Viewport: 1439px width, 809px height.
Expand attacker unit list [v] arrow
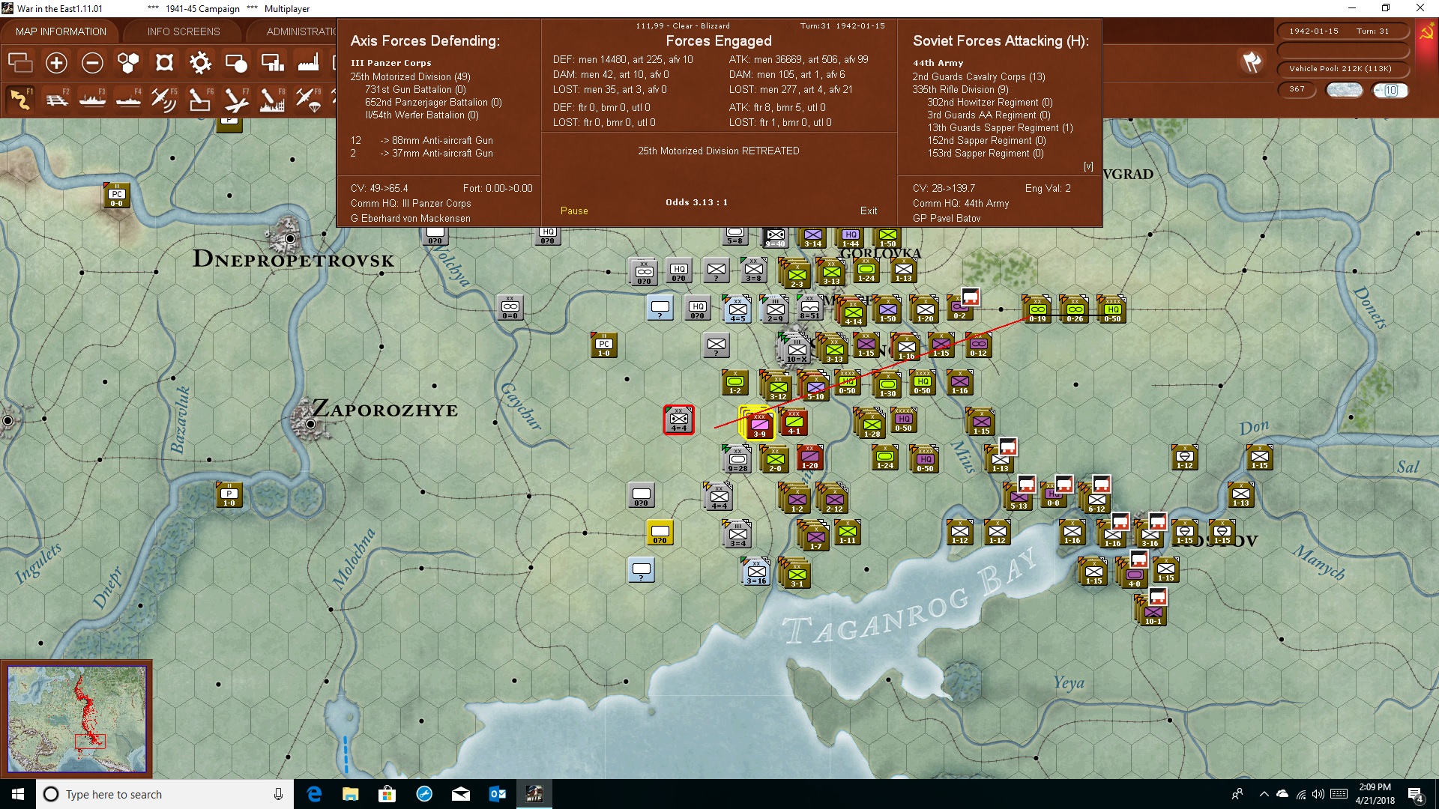point(1088,166)
